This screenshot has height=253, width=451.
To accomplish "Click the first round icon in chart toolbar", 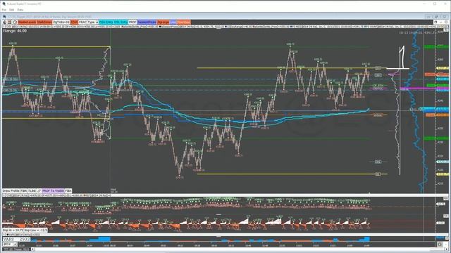I will tap(5, 22).
